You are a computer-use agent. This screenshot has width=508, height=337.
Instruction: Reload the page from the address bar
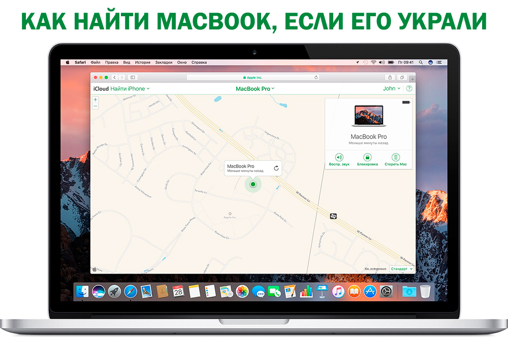pos(316,77)
